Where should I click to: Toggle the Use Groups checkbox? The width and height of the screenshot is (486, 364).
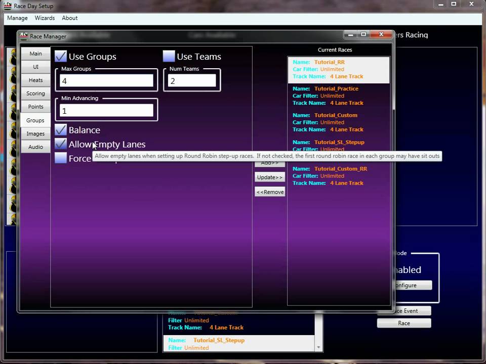(x=61, y=56)
